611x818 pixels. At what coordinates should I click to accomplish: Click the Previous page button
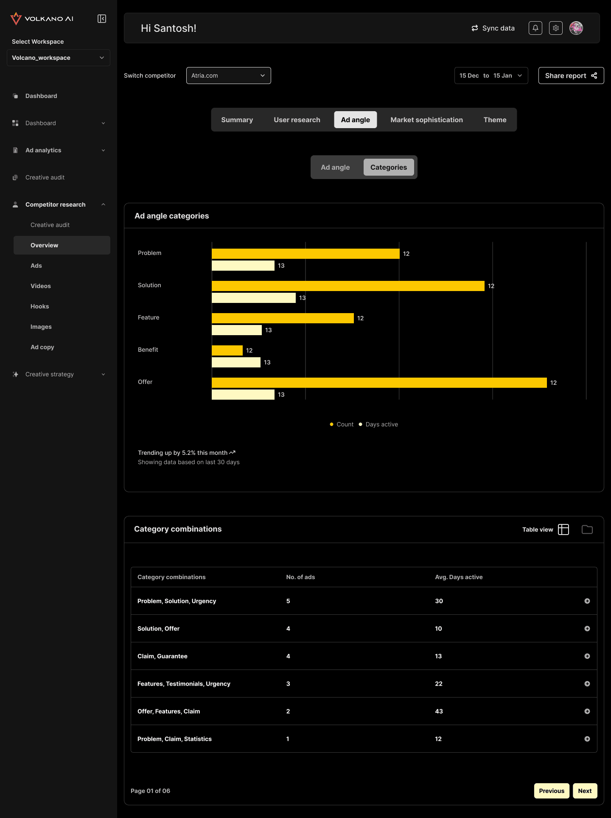[552, 791]
